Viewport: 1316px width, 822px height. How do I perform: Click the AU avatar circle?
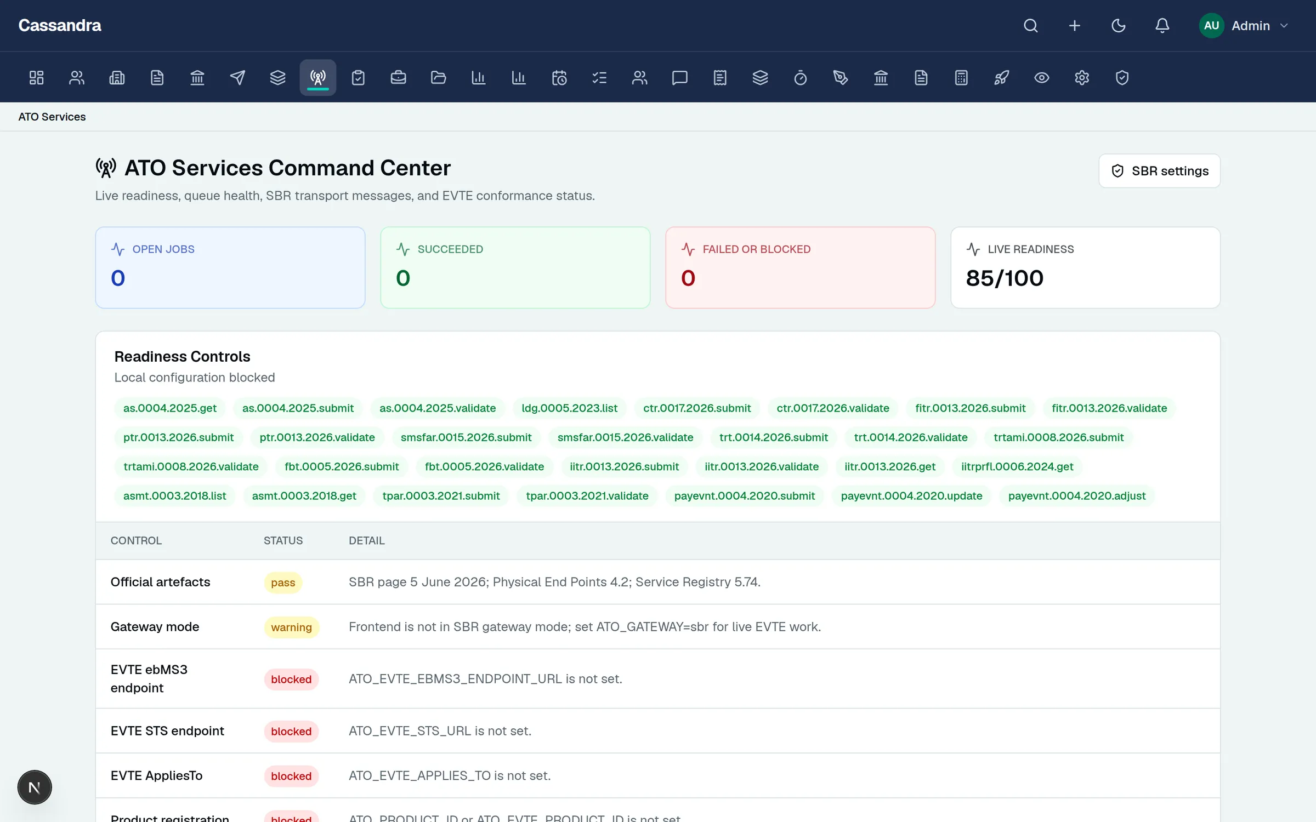point(1212,26)
